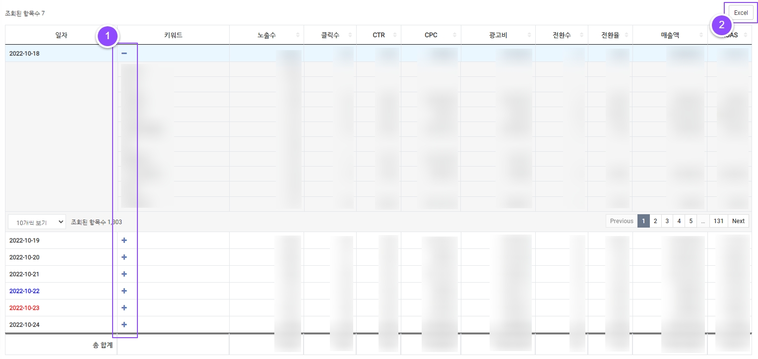Click the Next pagination button
Viewport: 758px width, 359px height.
tap(738, 221)
